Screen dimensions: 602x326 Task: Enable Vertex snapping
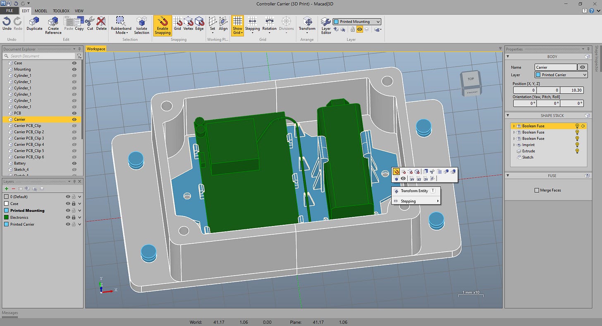pos(188,21)
